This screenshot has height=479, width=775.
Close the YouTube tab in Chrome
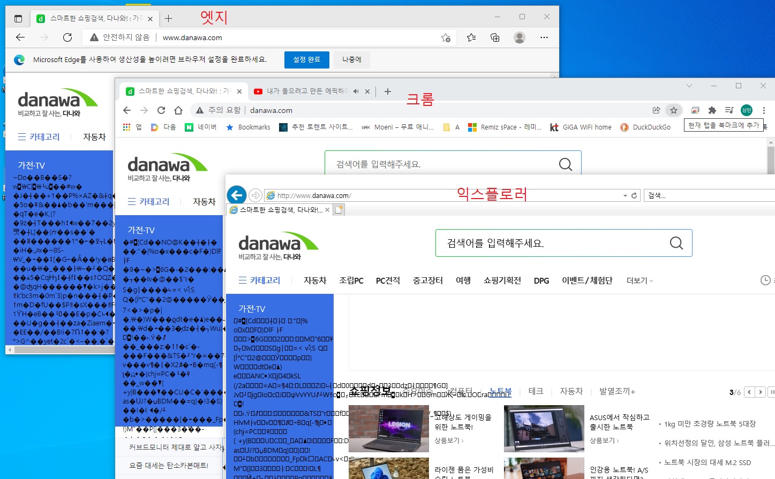click(367, 92)
